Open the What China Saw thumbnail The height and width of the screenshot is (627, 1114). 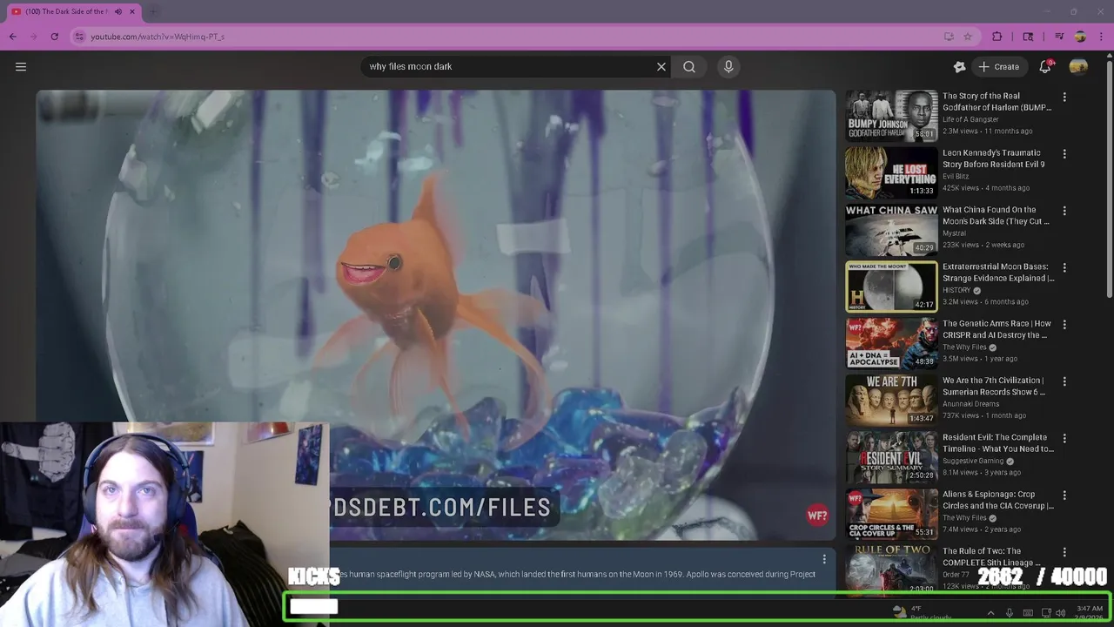892,229
